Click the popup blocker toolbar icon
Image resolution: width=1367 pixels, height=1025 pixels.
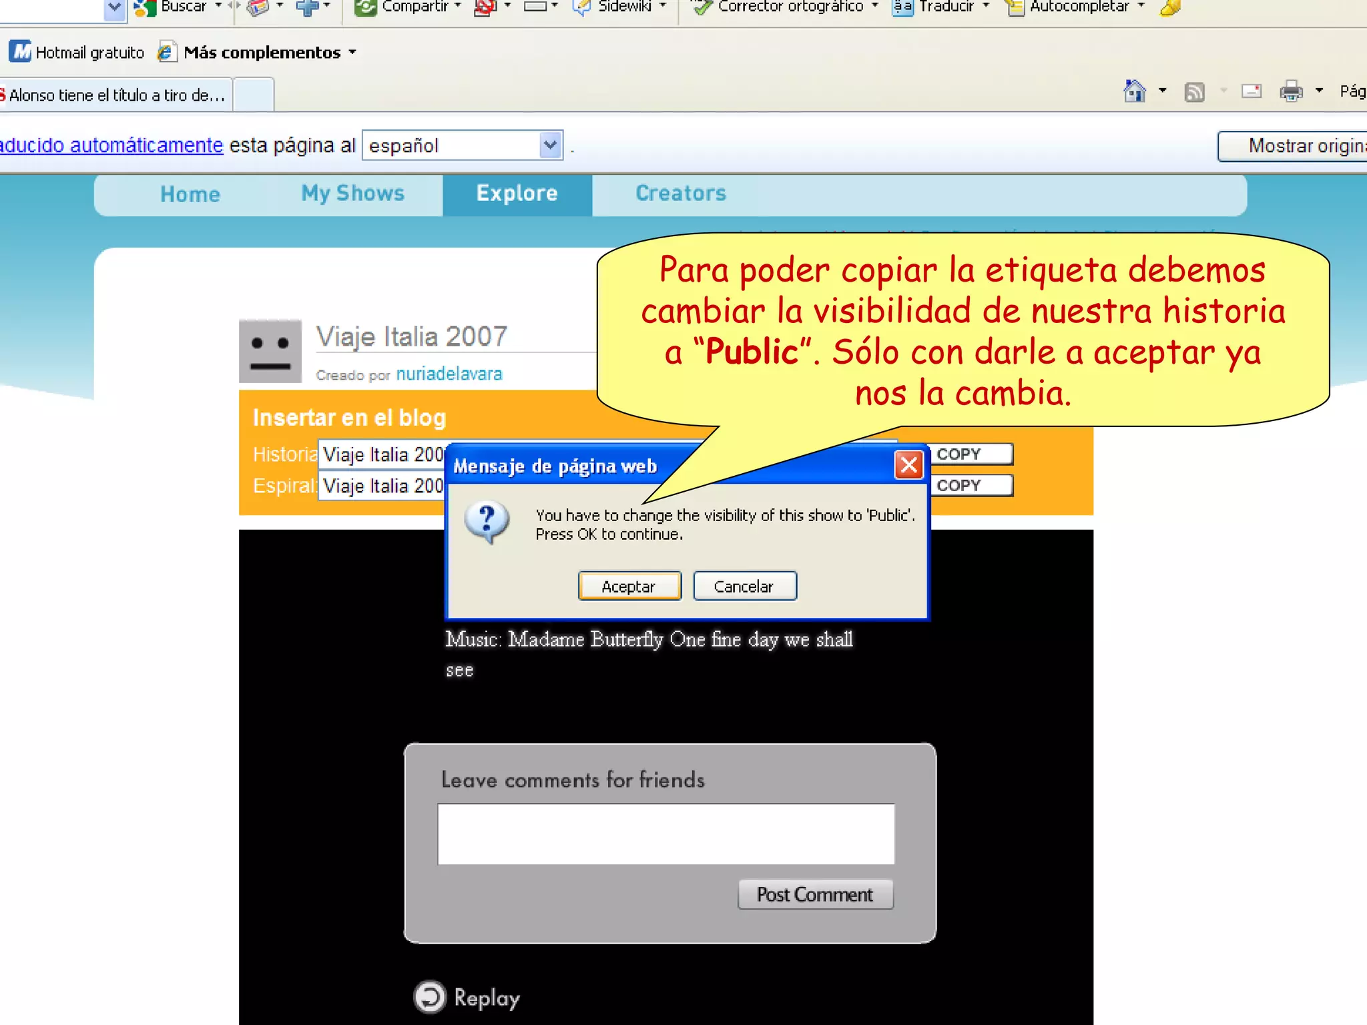tap(485, 7)
